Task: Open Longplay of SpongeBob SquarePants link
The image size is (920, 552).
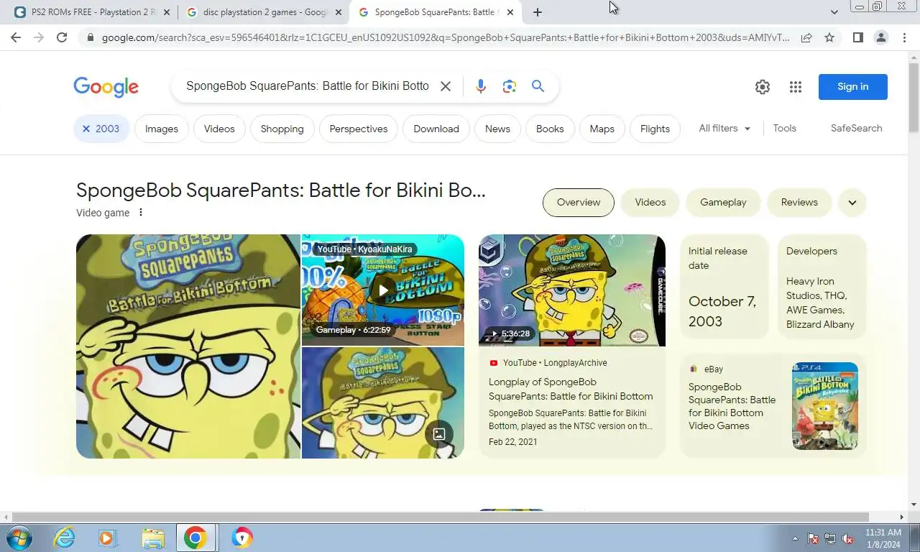Action: tap(571, 389)
